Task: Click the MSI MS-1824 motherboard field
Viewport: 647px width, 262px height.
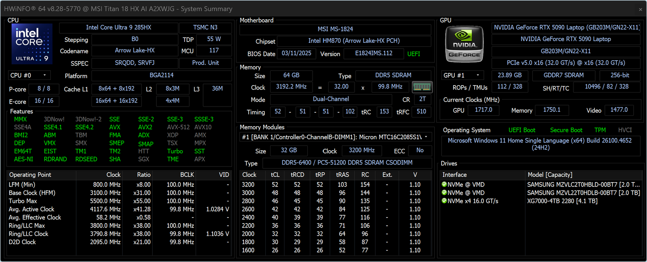Action: pyautogui.click(x=335, y=29)
